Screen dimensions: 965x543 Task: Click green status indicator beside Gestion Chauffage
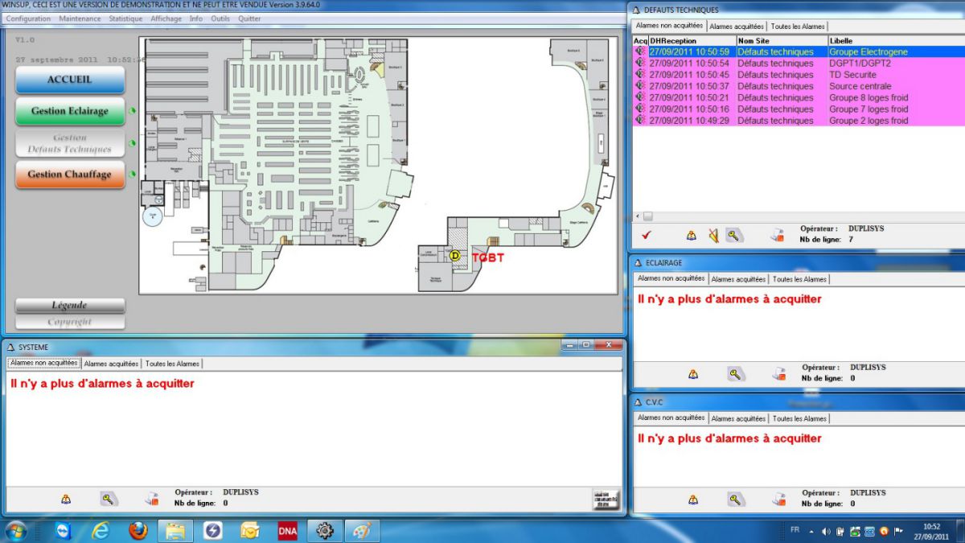point(132,175)
